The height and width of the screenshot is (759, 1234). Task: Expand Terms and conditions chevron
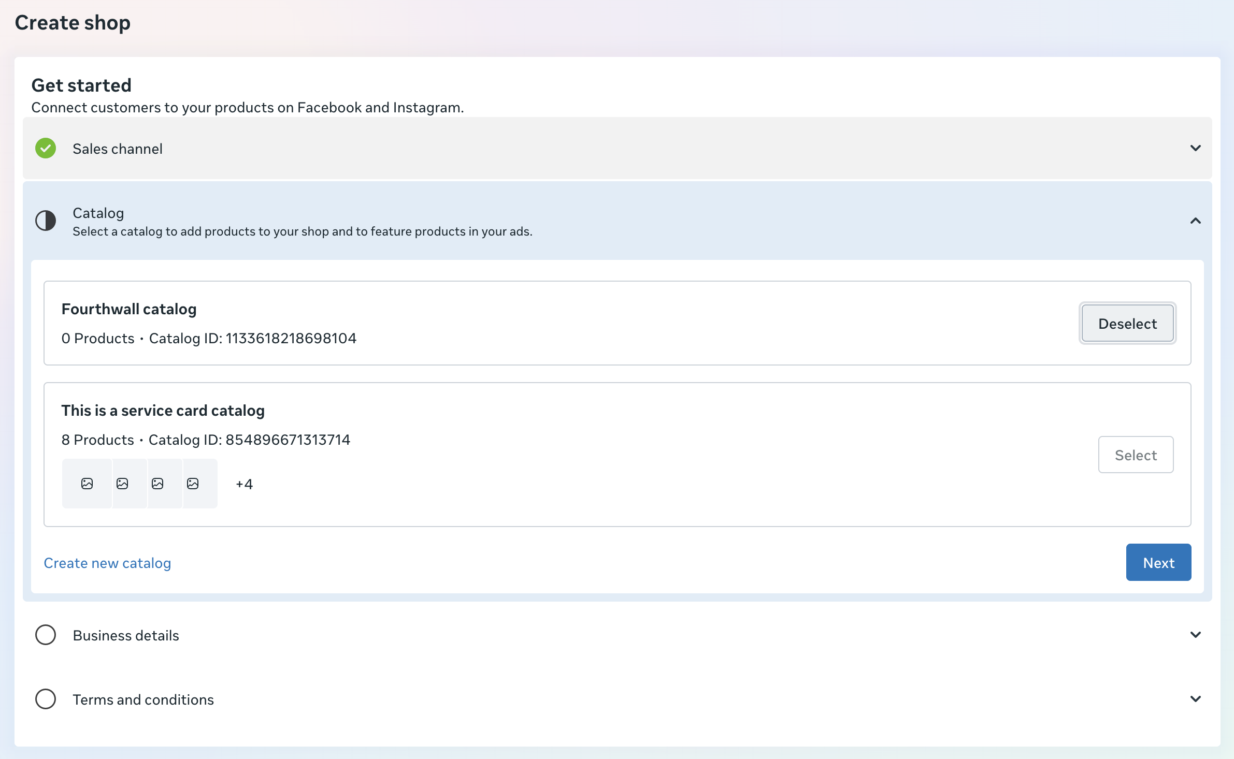[x=1195, y=699]
